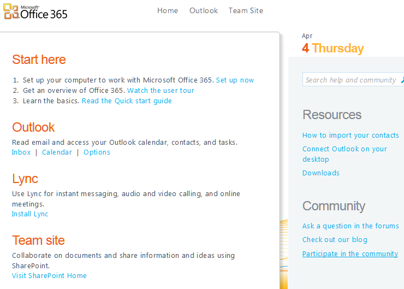Click the Set up now link
Viewport: 404px width, 289px height.
[x=235, y=80]
